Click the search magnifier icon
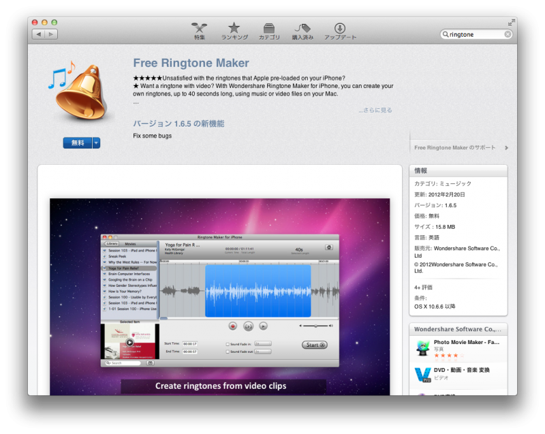545x434 pixels. (446, 34)
